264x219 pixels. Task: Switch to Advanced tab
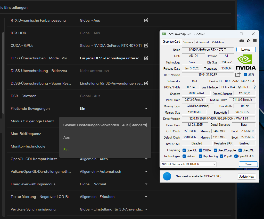[202, 42]
